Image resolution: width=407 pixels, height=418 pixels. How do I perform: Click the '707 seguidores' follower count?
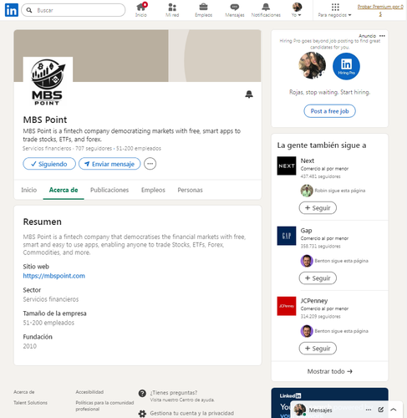(94, 149)
